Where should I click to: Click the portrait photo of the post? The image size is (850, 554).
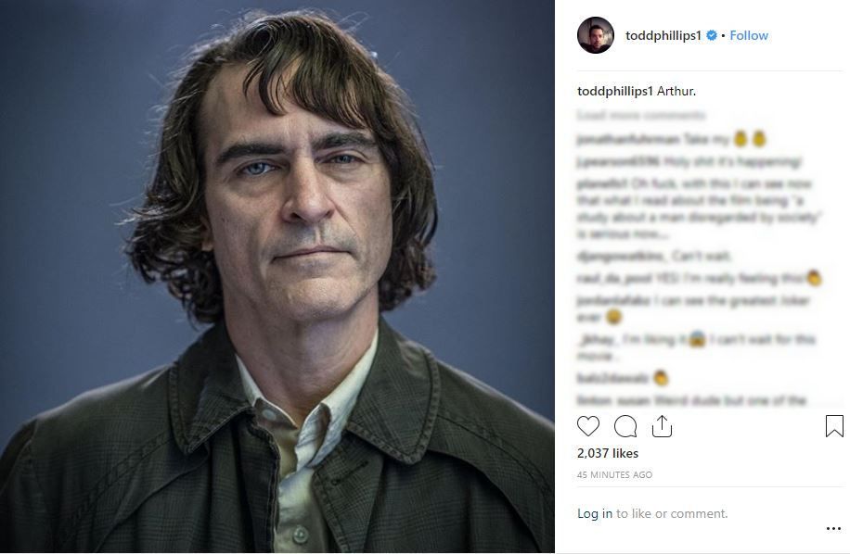coord(277,276)
